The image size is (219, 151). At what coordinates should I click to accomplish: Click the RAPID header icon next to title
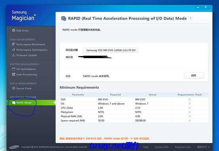coord(64,18)
